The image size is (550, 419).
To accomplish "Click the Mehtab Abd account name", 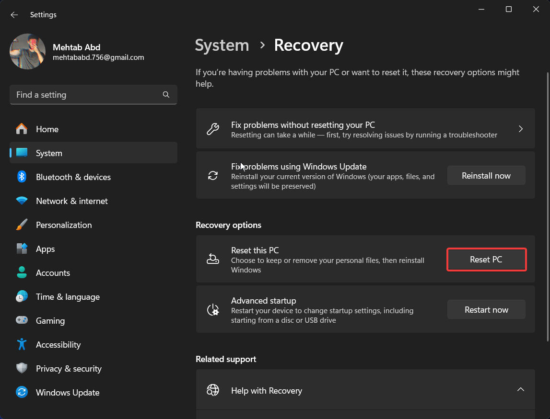I will 76,47.
